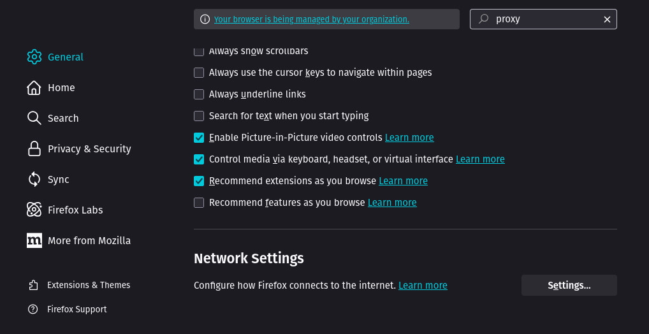Image resolution: width=649 pixels, height=334 pixels.
Task: Disable Picture-in-Picture video controls checkbox
Action: pos(199,138)
